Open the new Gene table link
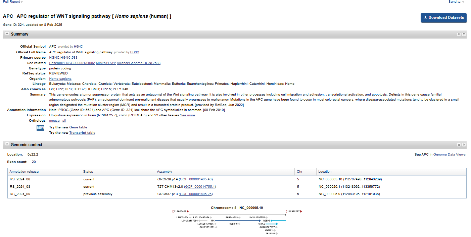The width and height of the screenshot is (471, 237). [x=78, y=127]
